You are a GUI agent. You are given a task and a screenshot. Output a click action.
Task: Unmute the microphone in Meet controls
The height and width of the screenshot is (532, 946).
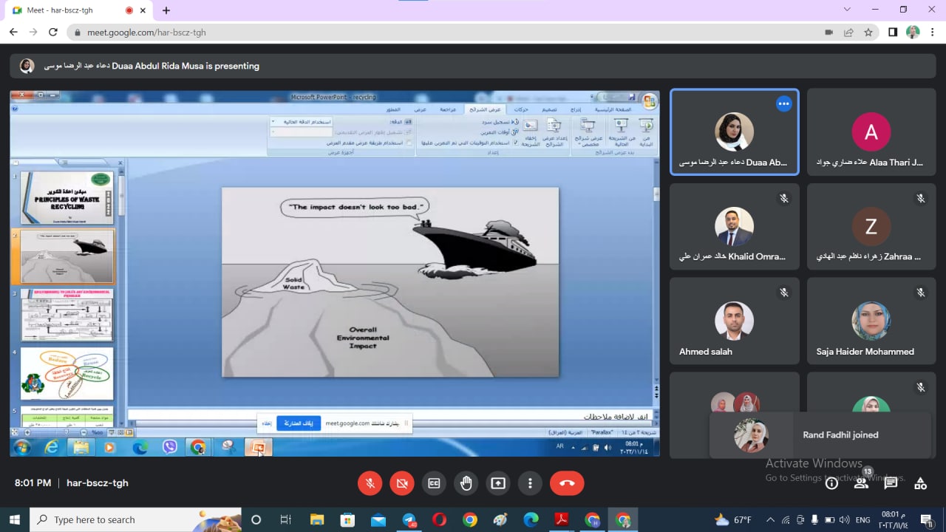coord(370,483)
